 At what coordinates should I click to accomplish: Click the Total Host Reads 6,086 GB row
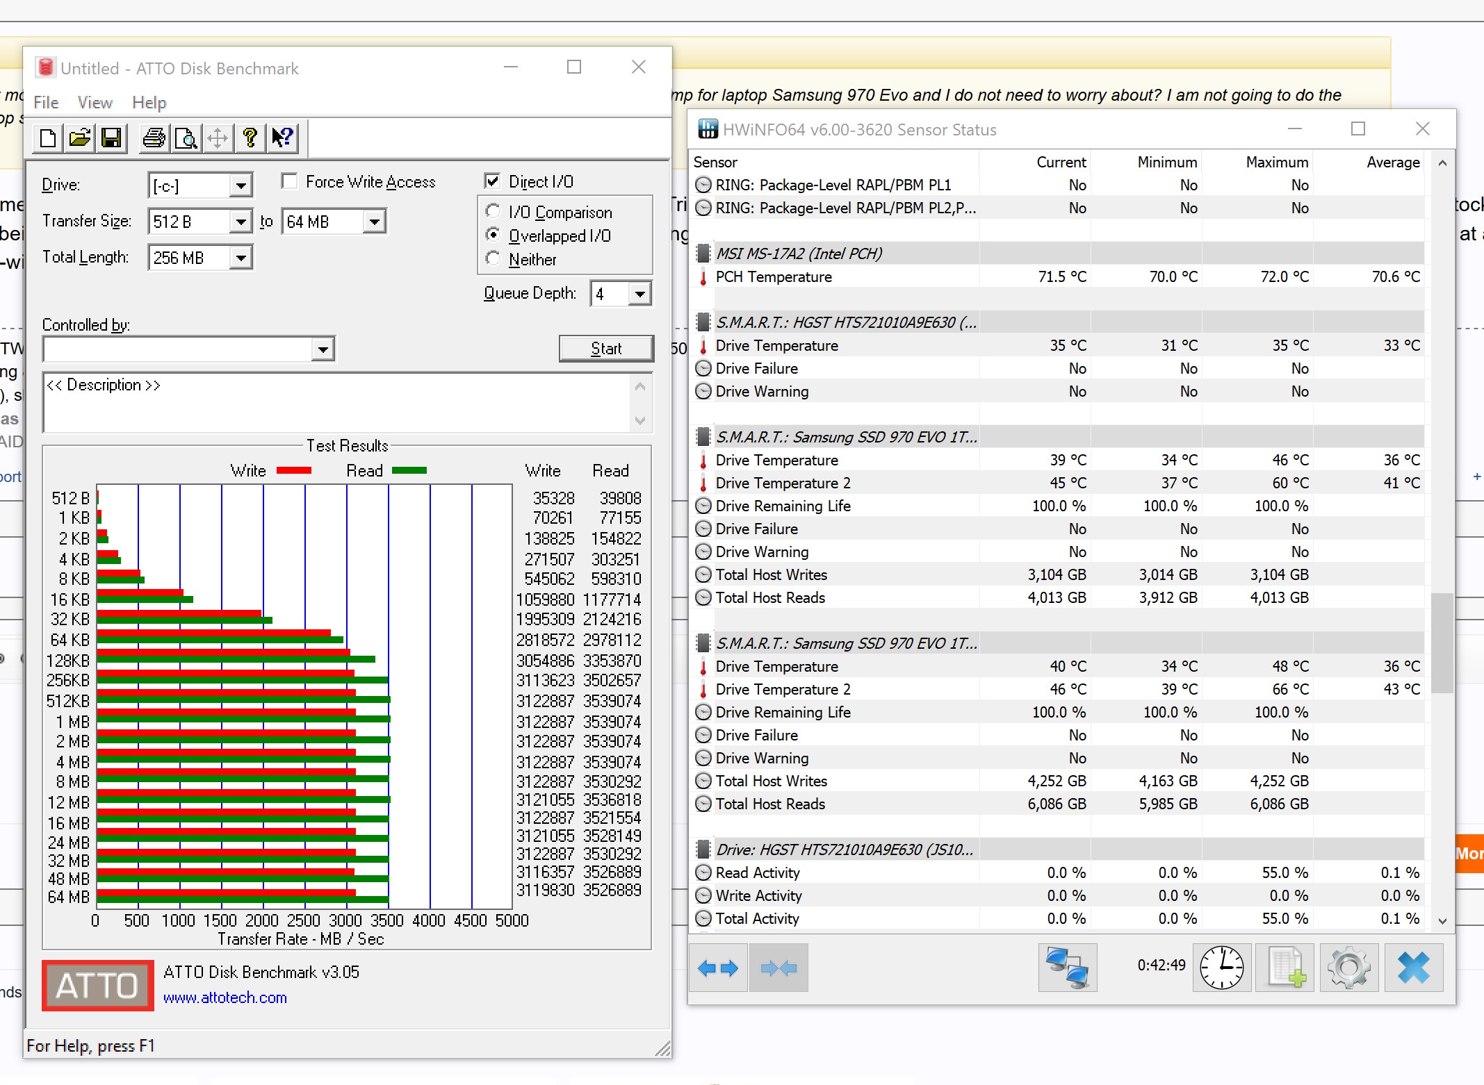[x=1057, y=804]
